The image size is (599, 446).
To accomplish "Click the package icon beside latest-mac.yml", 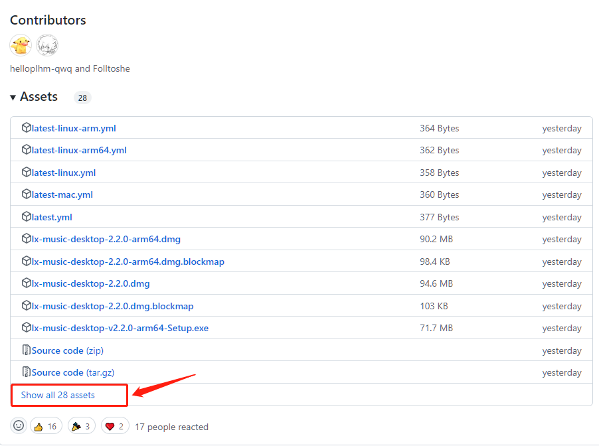I will [x=27, y=194].
